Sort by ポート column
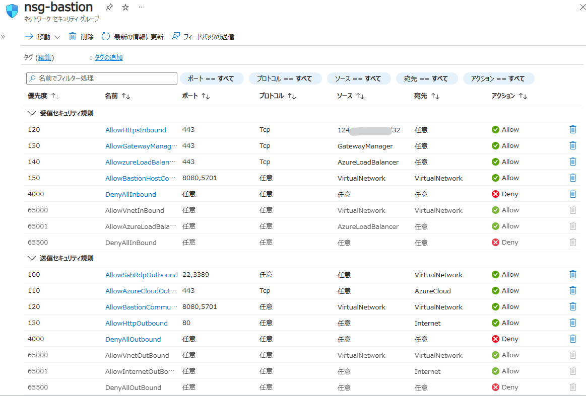 click(196, 96)
